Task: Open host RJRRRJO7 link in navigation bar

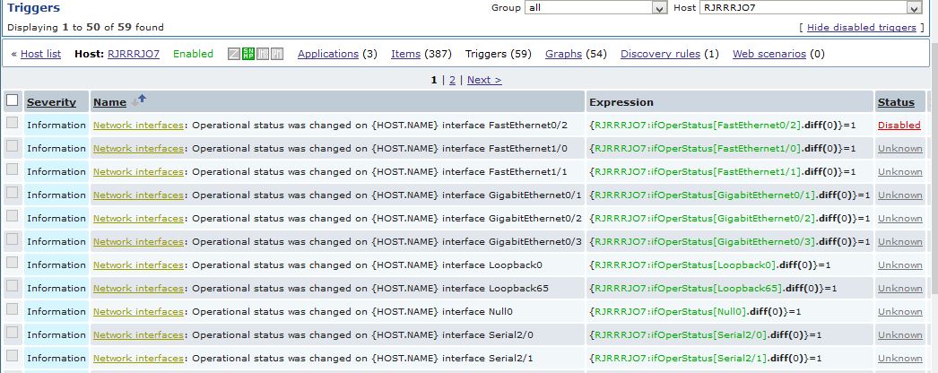Action: click(134, 54)
